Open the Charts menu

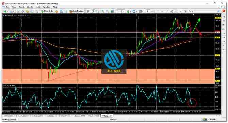[x=30, y=7]
